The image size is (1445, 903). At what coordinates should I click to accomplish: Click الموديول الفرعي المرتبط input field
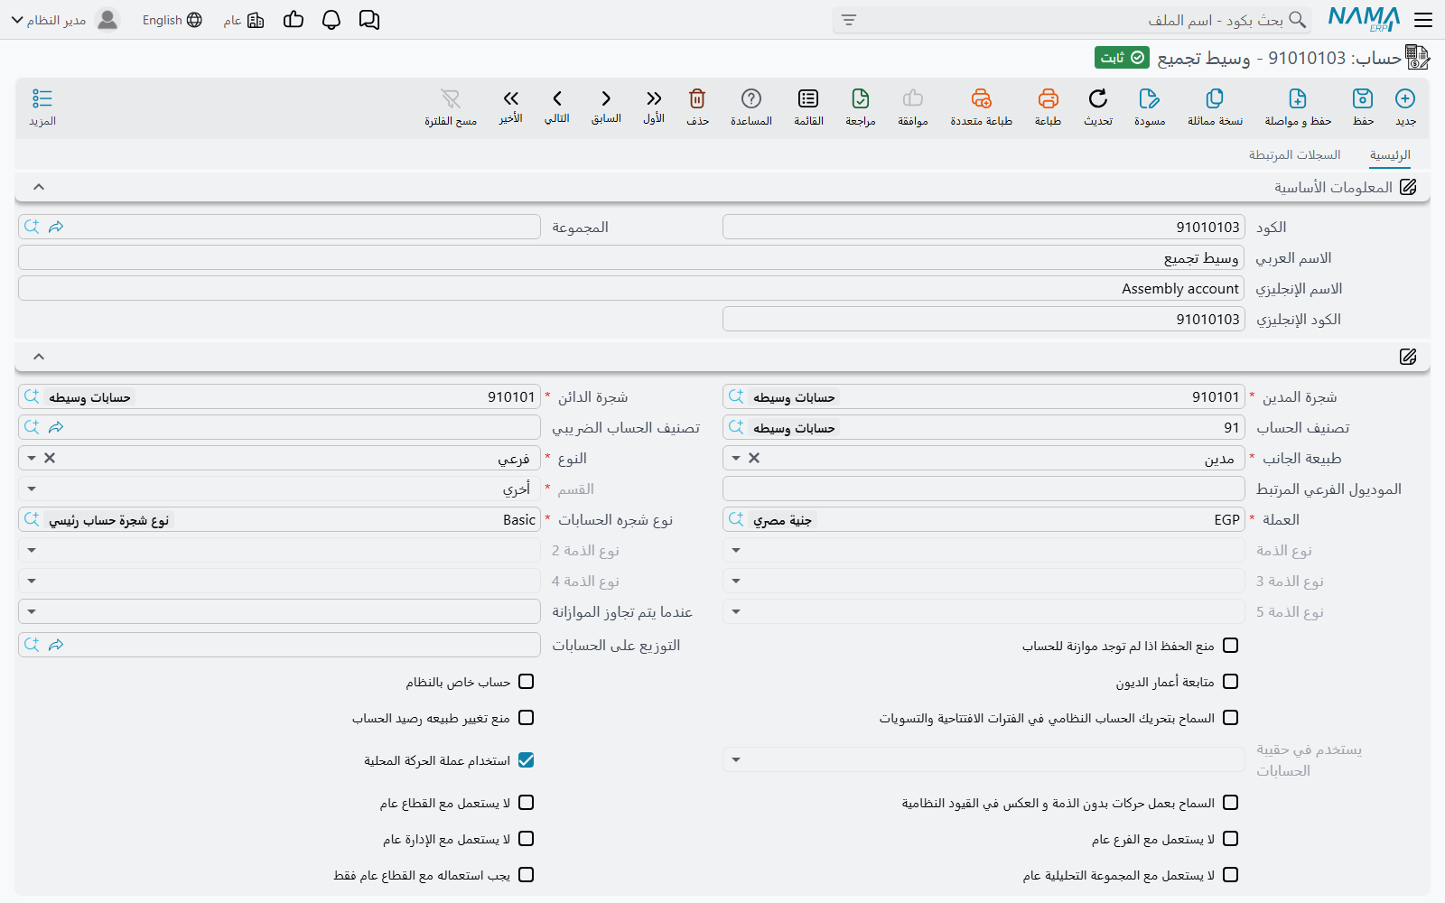point(984,489)
